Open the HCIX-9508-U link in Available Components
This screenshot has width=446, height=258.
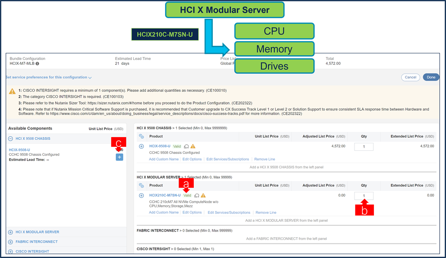click(19, 150)
